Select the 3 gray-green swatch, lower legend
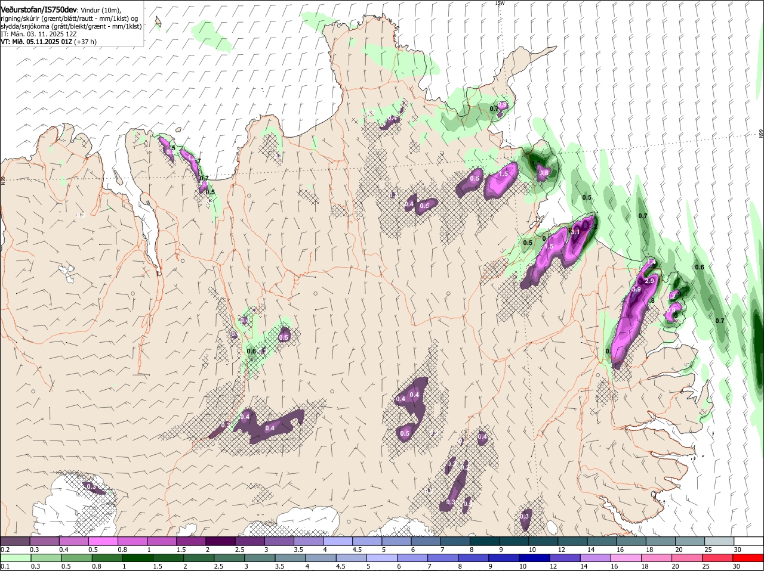The width and height of the screenshot is (764, 571). pyautogui.click(x=260, y=558)
